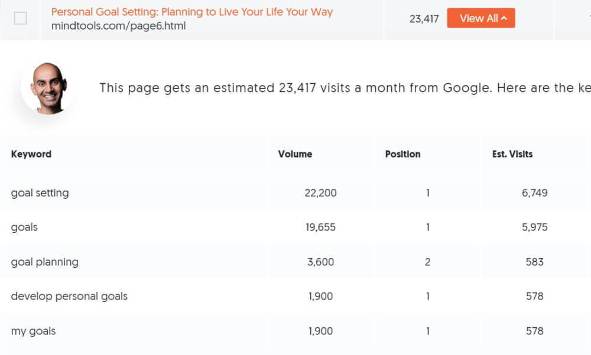Click position 2 for goal planning
The image size is (591, 355).
click(x=427, y=262)
